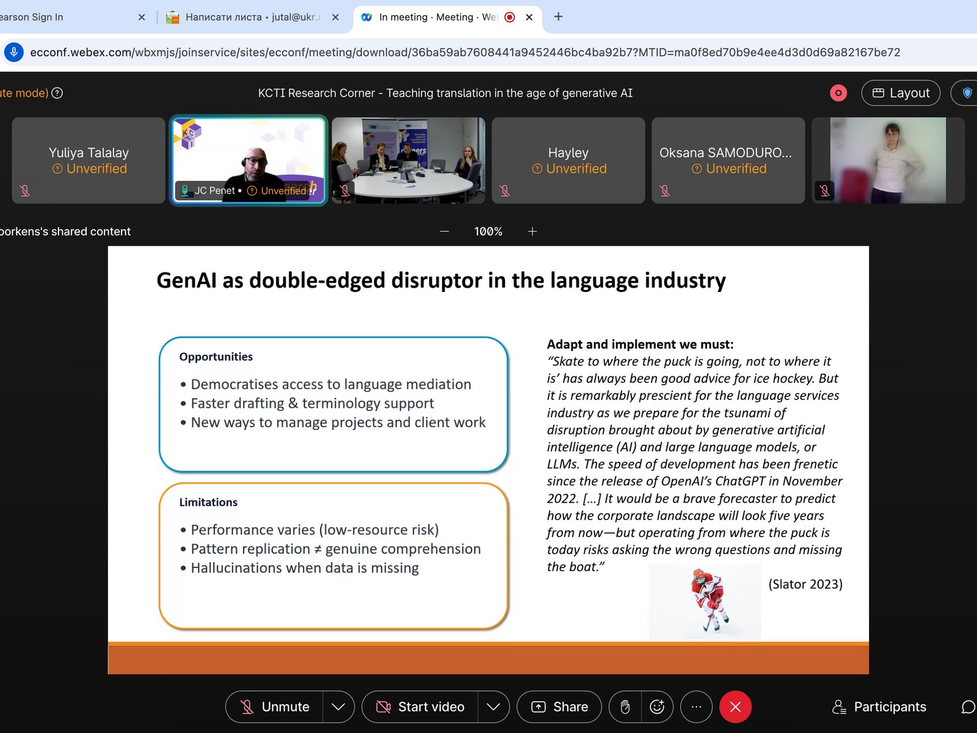Unmute the microphone

click(275, 707)
